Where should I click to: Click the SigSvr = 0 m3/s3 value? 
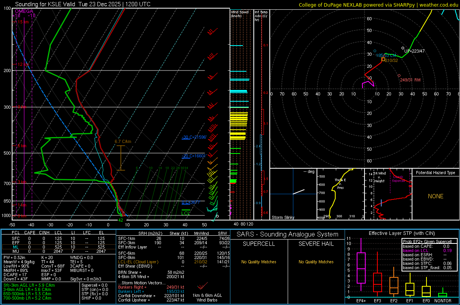[x=86, y=279]
